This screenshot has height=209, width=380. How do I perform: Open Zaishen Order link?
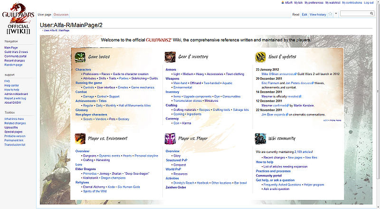[176, 188]
